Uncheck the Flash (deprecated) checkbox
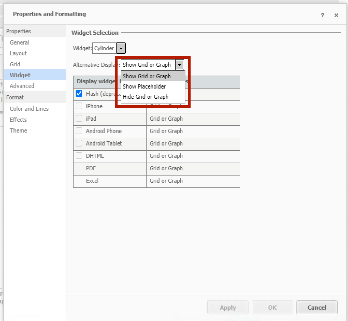 tap(79, 93)
